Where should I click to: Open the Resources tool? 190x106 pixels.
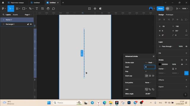click(x=42, y=9)
